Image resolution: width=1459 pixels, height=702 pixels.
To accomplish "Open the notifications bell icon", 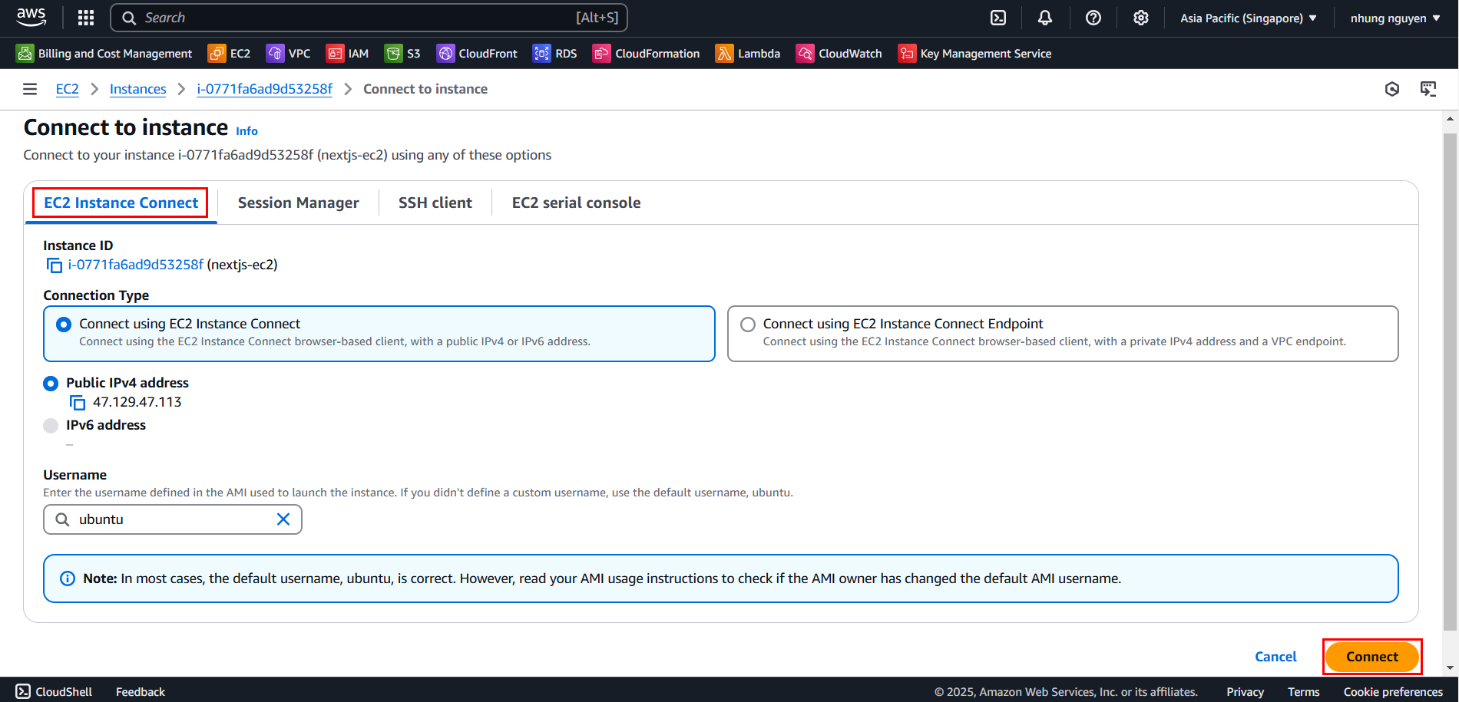I will click(x=1045, y=18).
